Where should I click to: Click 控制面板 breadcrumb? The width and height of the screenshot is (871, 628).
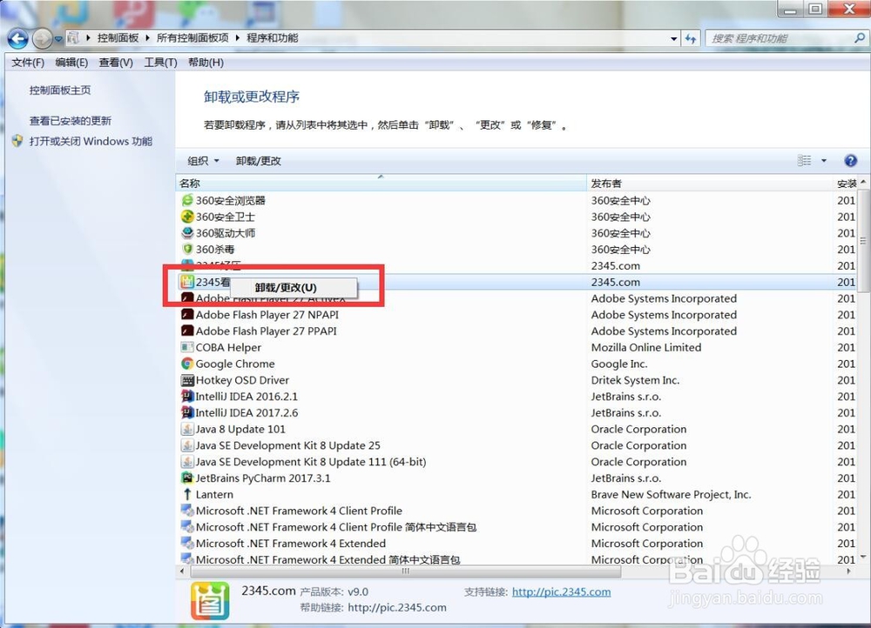coord(118,37)
